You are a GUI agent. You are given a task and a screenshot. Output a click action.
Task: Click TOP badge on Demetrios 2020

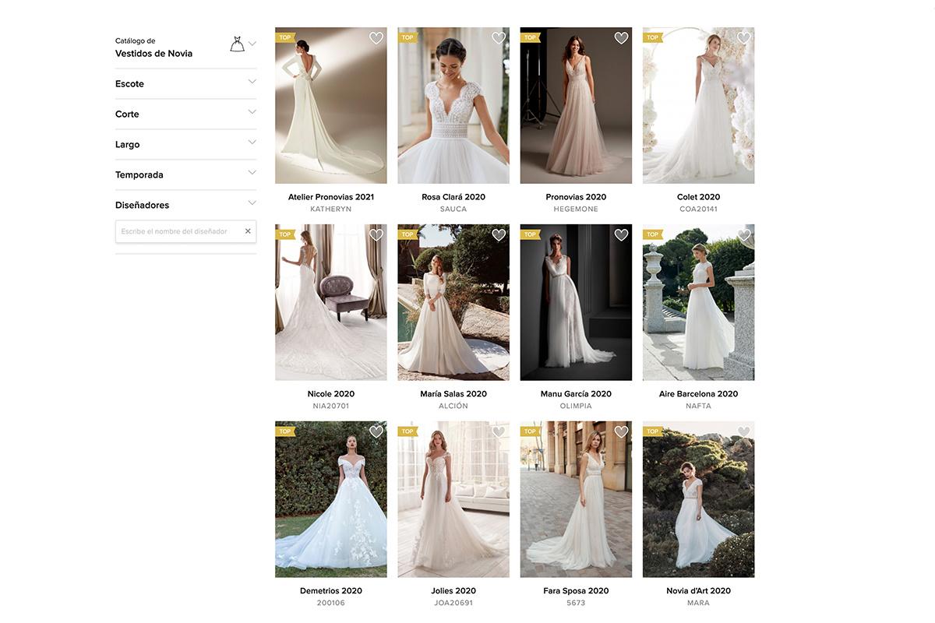click(285, 431)
